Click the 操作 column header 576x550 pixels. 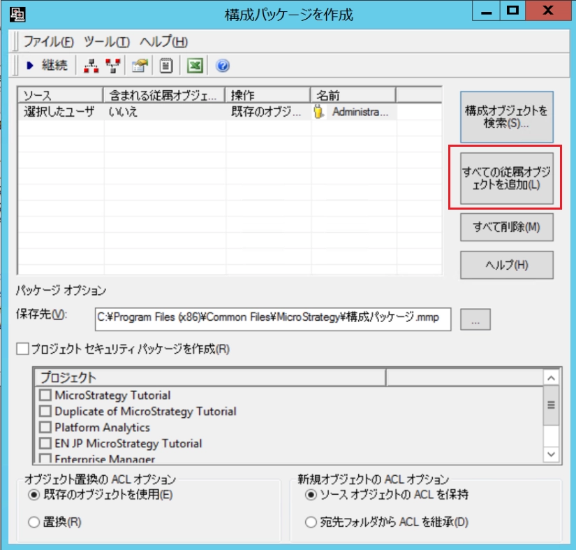[x=268, y=95]
